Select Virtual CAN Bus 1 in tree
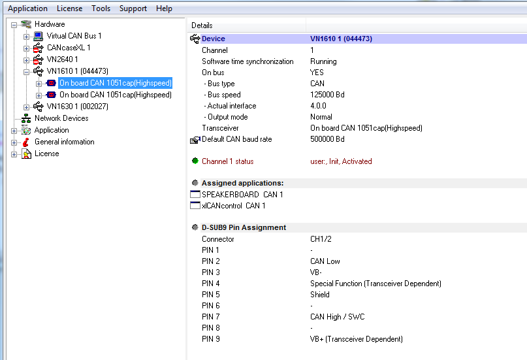Image resolution: width=527 pixels, height=360 pixels. click(74, 36)
